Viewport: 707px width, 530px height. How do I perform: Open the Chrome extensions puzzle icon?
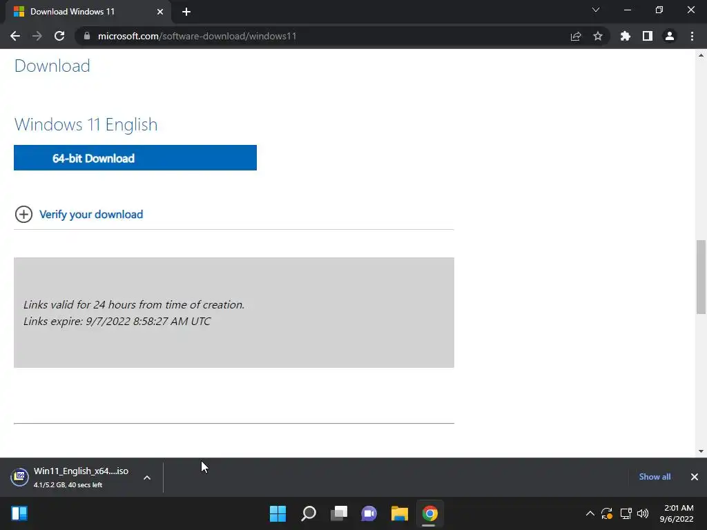[626, 36]
